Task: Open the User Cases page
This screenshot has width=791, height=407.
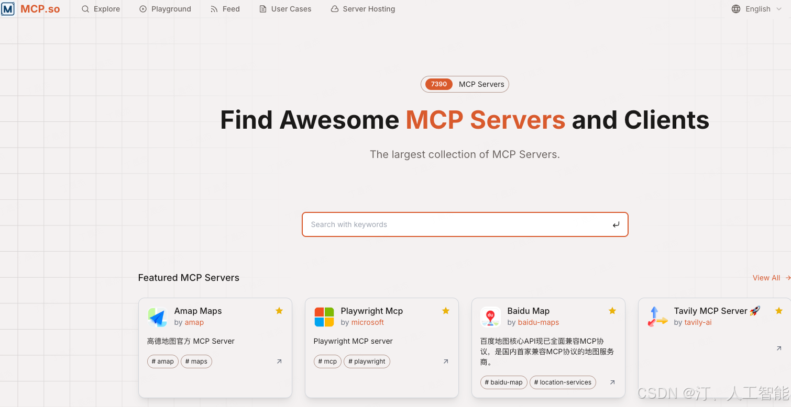Action: (x=285, y=9)
